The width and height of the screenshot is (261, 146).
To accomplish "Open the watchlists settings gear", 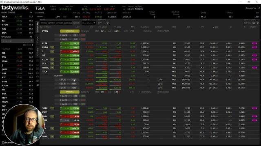I will [31, 37].
